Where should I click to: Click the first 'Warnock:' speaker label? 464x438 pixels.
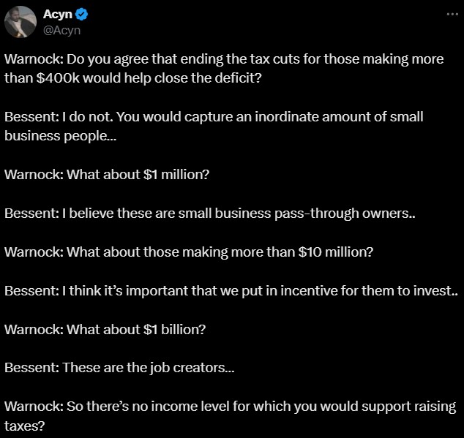34,59
